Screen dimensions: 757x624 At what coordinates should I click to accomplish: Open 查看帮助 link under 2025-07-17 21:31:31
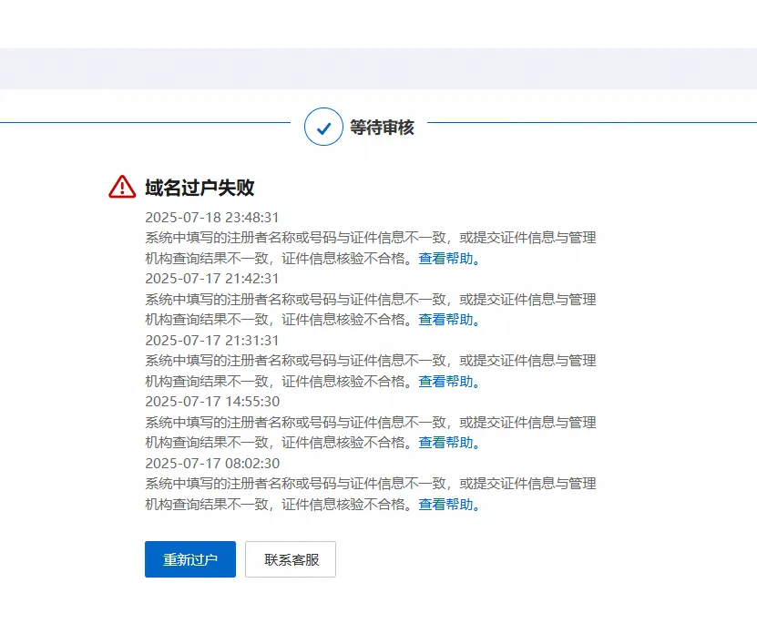445,381
